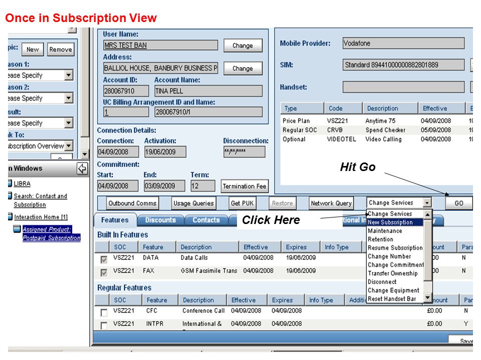Click the SIM field
The width and height of the screenshot is (481, 360).
[x=403, y=65]
